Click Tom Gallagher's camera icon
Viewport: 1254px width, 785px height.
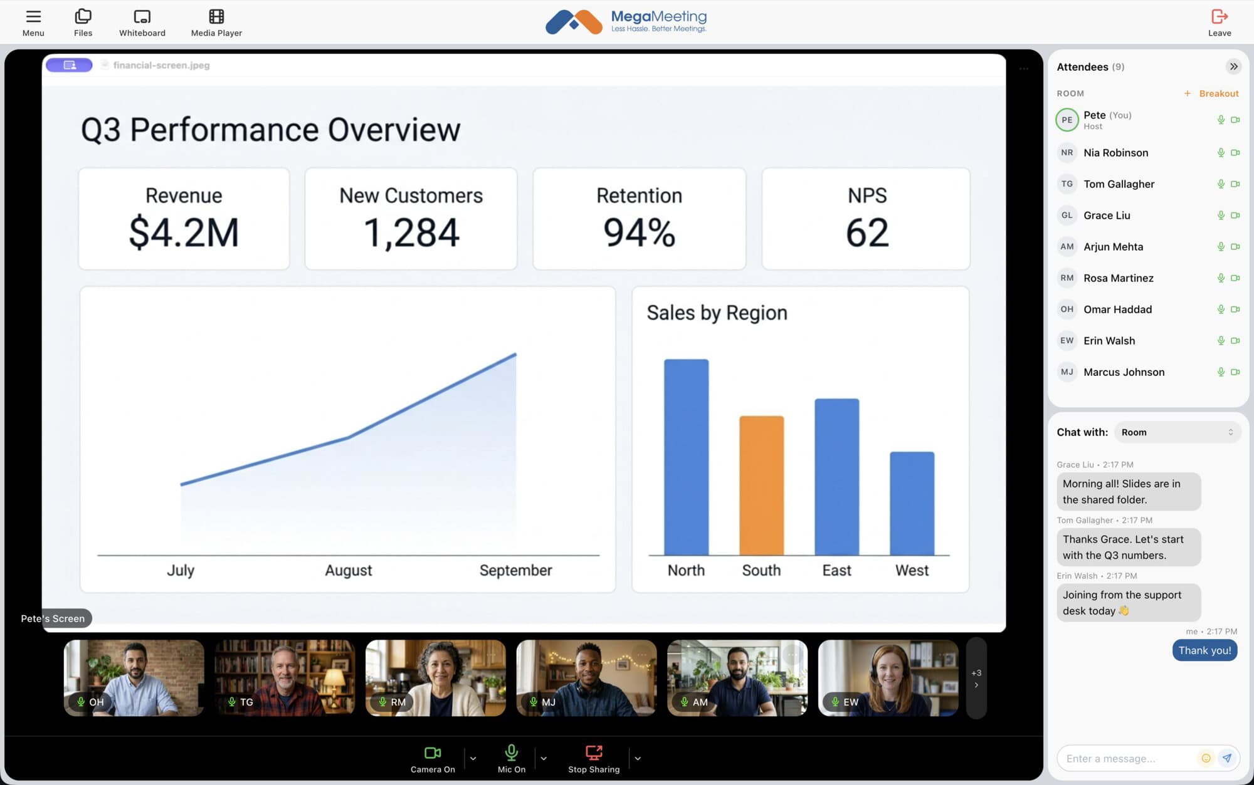tap(1235, 184)
